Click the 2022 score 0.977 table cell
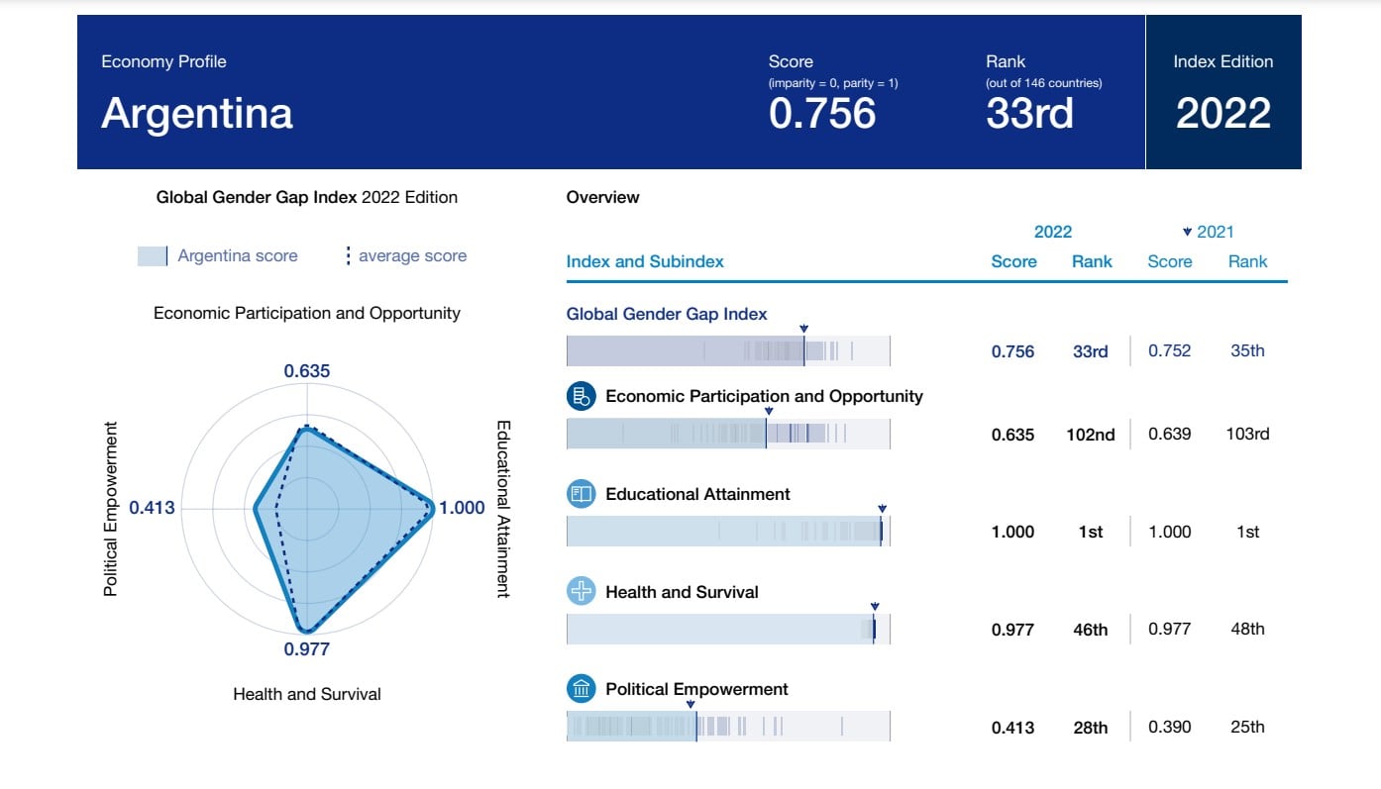Image resolution: width=1381 pixels, height=789 pixels. click(1012, 630)
